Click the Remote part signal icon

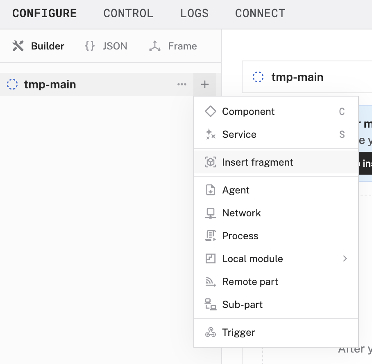[210, 282]
